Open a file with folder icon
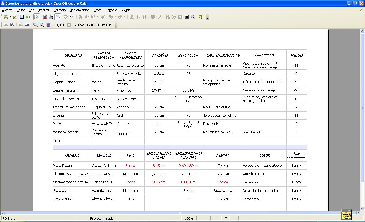 (x=15, y=17)
